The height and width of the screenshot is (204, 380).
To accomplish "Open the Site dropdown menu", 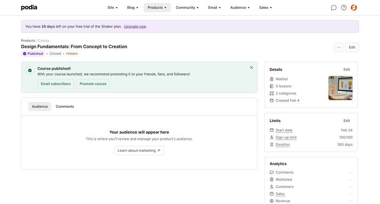I will tap(112, 8).
